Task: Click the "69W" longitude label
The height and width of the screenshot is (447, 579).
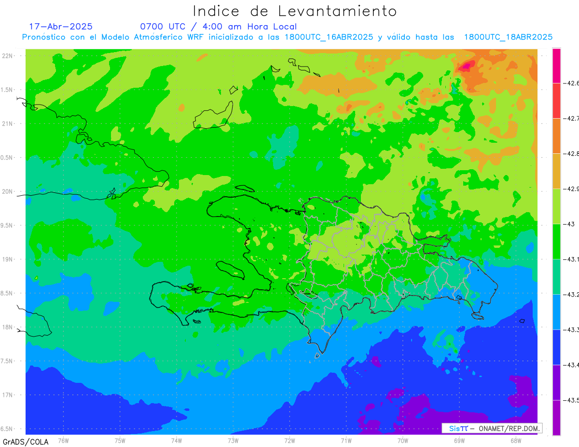Action: pyautogui.click(x=459, y=440)
